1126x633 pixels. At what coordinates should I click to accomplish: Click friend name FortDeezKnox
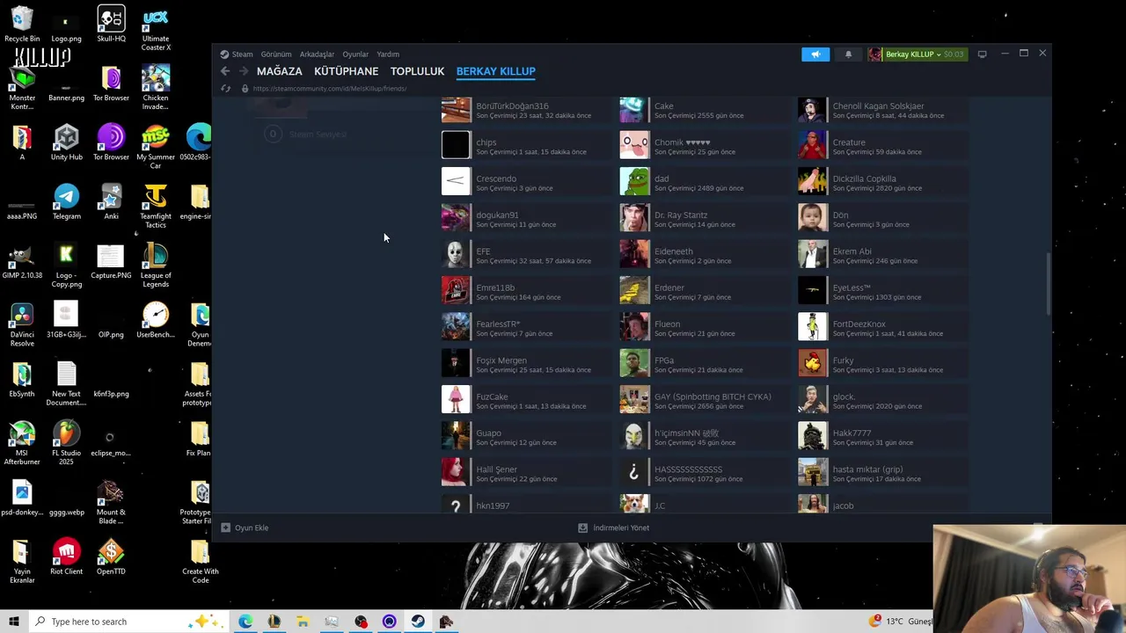tap(859, 324)
